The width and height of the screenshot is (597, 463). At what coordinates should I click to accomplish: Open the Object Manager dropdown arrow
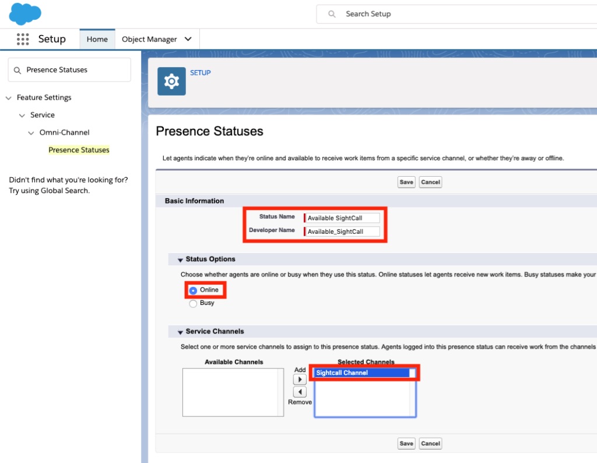click(188, 39)
